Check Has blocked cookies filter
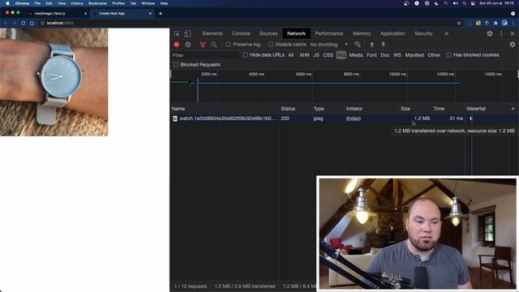Screen dimensions: 519x292 pyautogui.click(x=448, y=55)
